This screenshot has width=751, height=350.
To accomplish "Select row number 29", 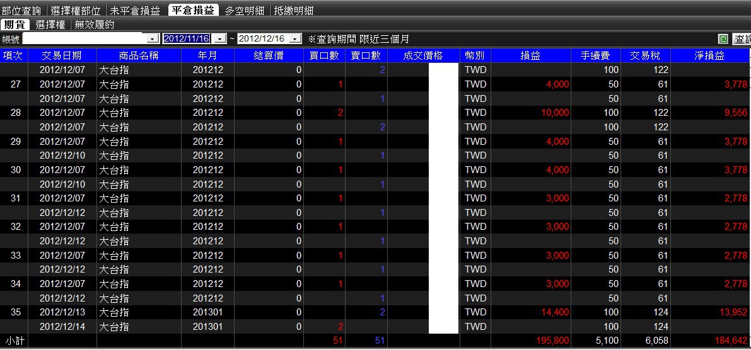I will (x=15, y=142).
